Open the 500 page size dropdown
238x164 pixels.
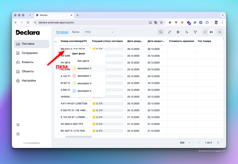coord(185,143)
